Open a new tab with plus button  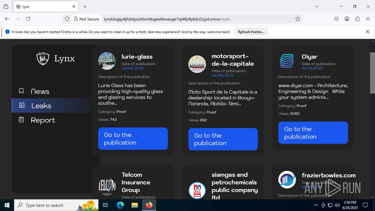(x=85, y=6)
